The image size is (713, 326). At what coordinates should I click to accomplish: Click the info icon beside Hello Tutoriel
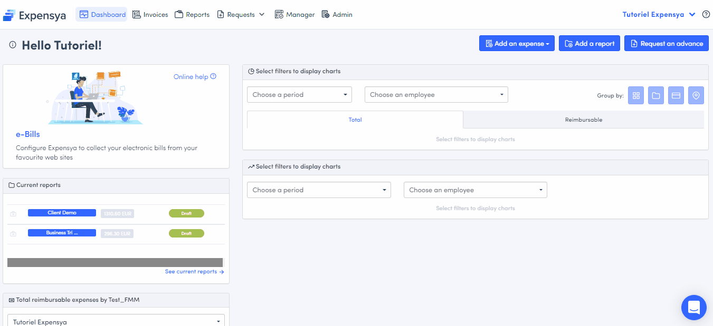click(x=13, y=45)
